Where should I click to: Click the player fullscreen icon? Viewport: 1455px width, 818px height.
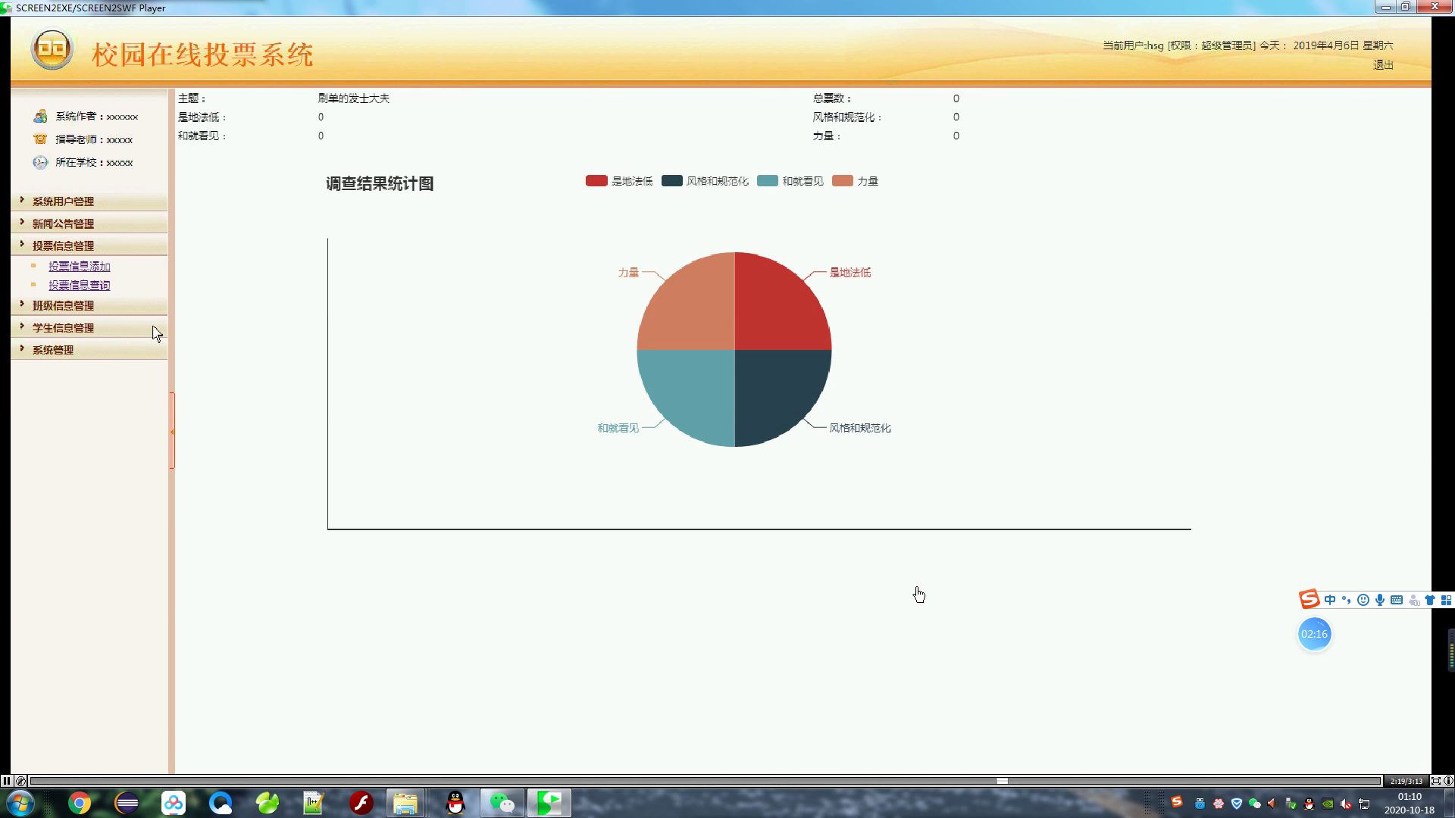tap(1435, 781)
